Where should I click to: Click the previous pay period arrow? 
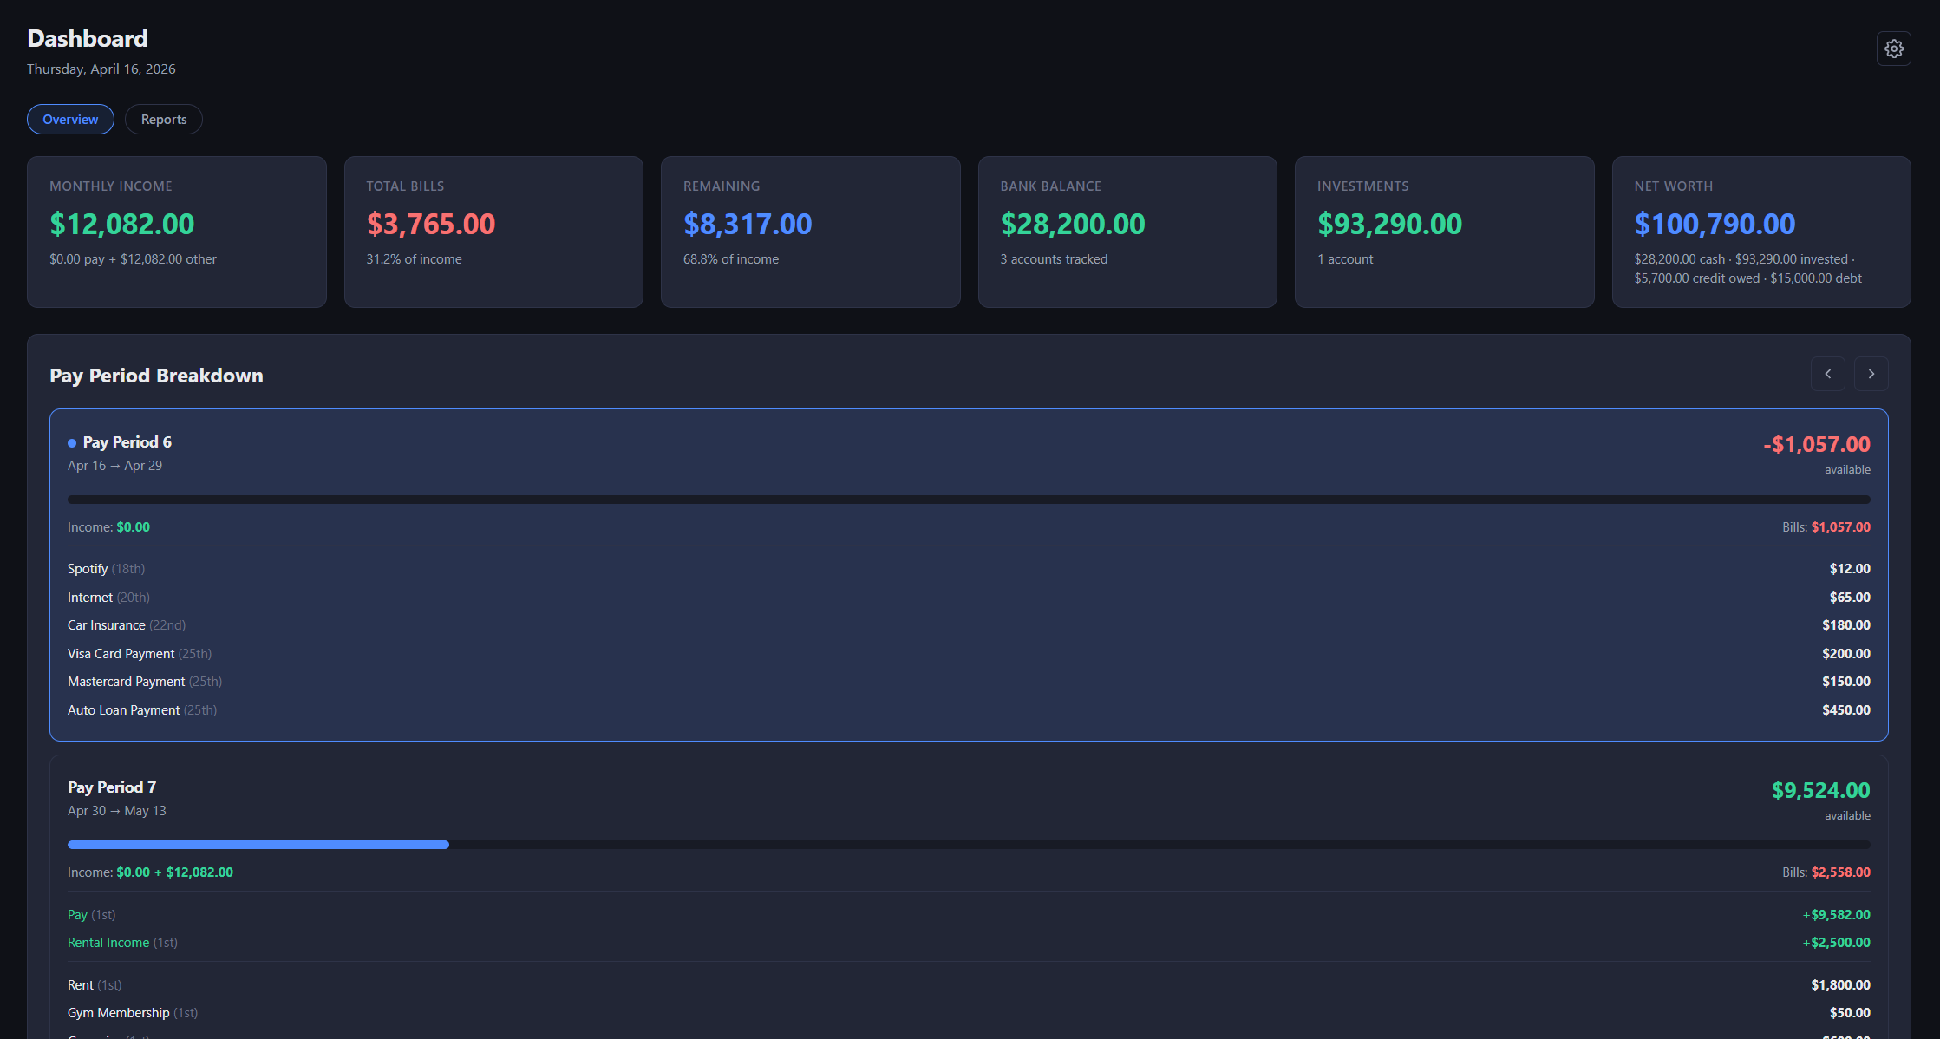(1828, 374)
